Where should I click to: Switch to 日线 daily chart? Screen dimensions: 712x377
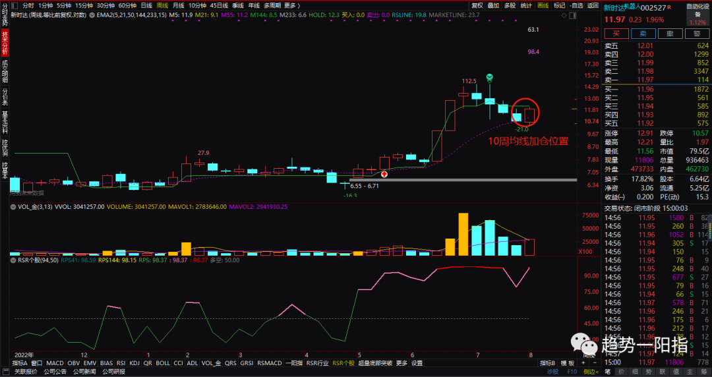146,5
